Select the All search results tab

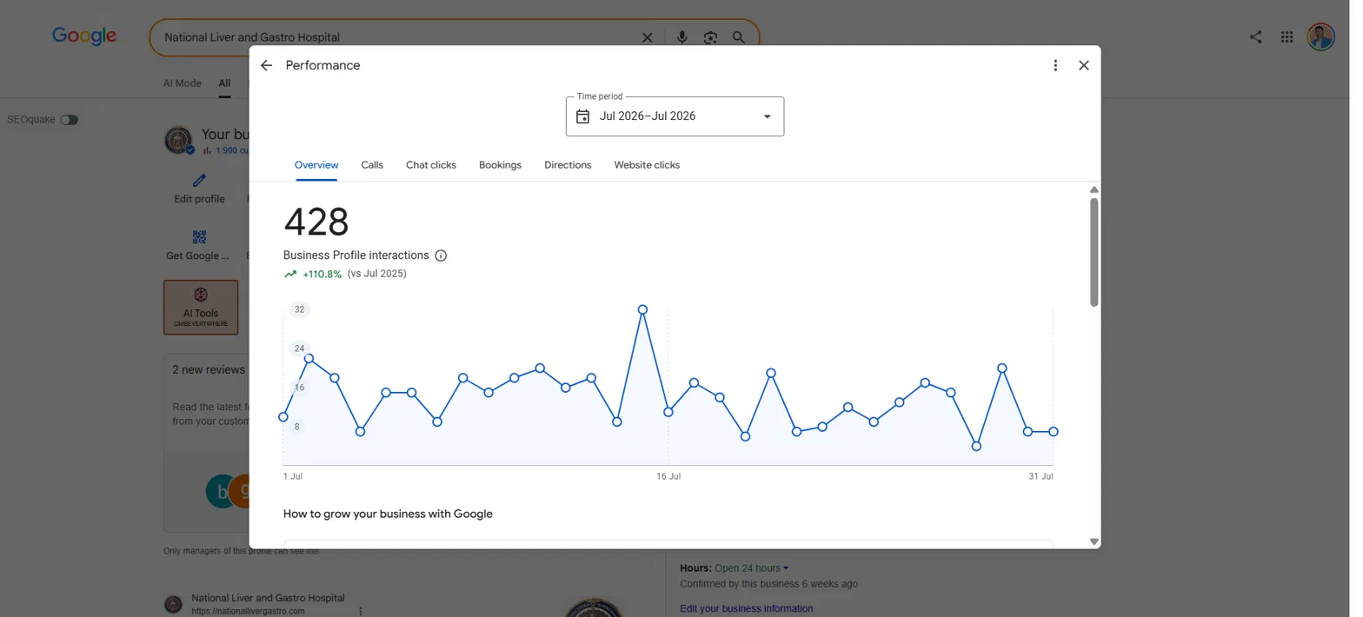(224, 83)
